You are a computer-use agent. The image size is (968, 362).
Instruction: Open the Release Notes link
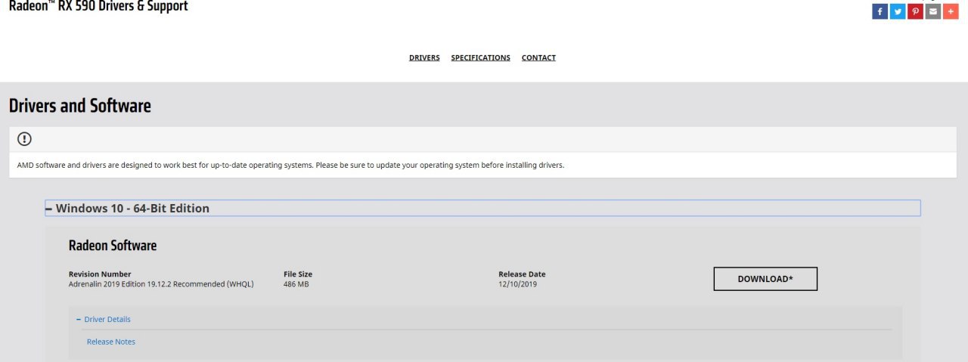[x=111, y=342]
